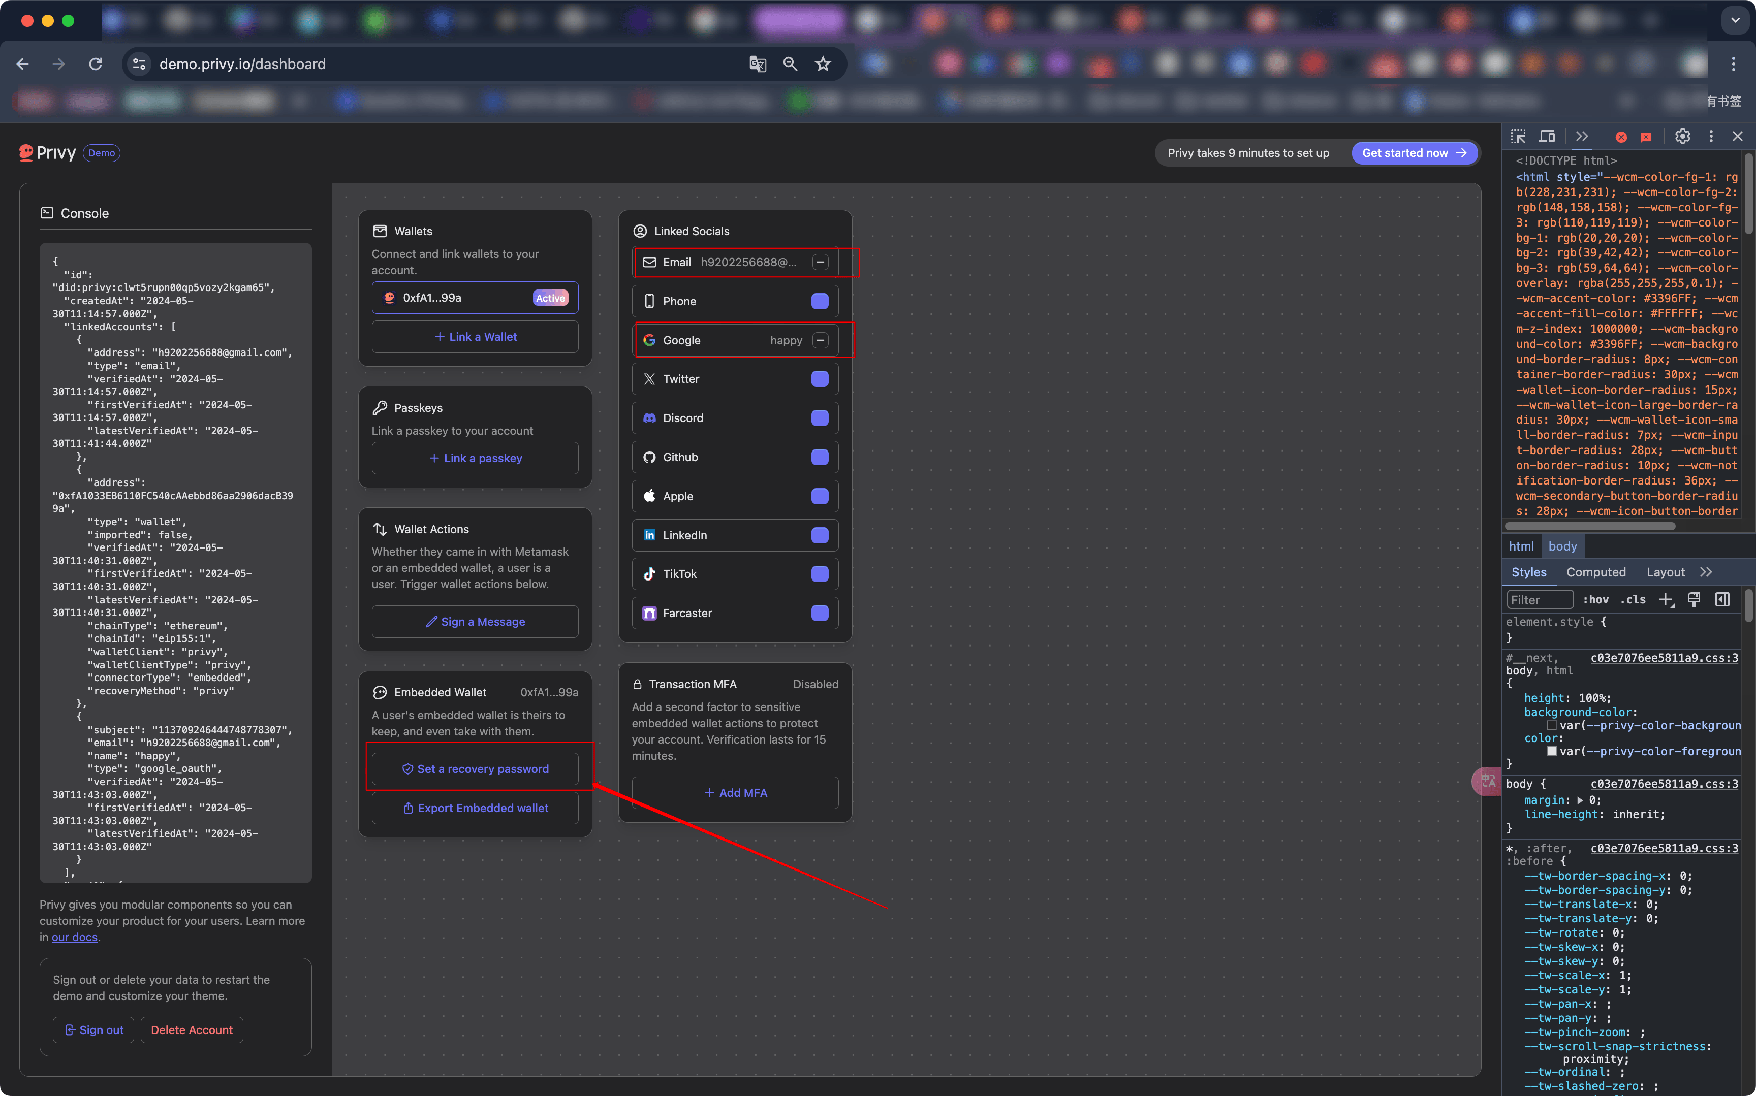1756x1096 pixels.
Task: Click the color property swatch in body, html rule
Action: pos(1552,752)
